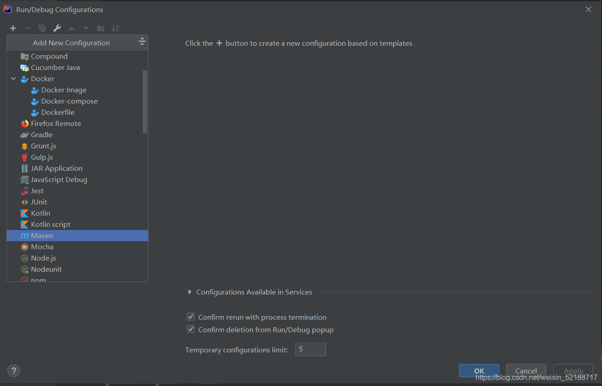Open the help question mark button

point(14,371)
